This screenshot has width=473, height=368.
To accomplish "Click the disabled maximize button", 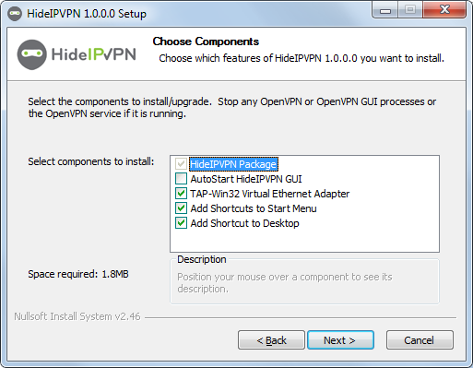I will click(410, 10).
